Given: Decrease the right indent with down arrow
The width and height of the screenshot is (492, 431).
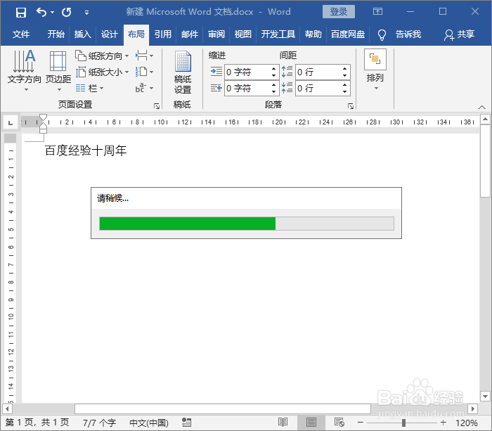Looking at the screenshot, I should click(x=274, y=91).
